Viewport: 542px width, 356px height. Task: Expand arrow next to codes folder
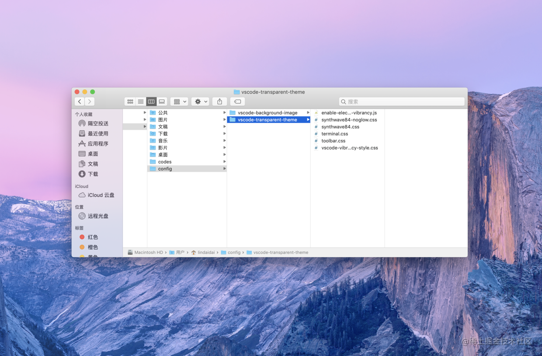click(225, 162)
